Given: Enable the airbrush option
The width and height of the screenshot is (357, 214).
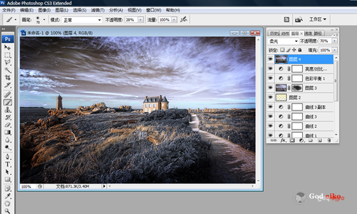Looking at the screenshot, I should click(x=183, y=20).
